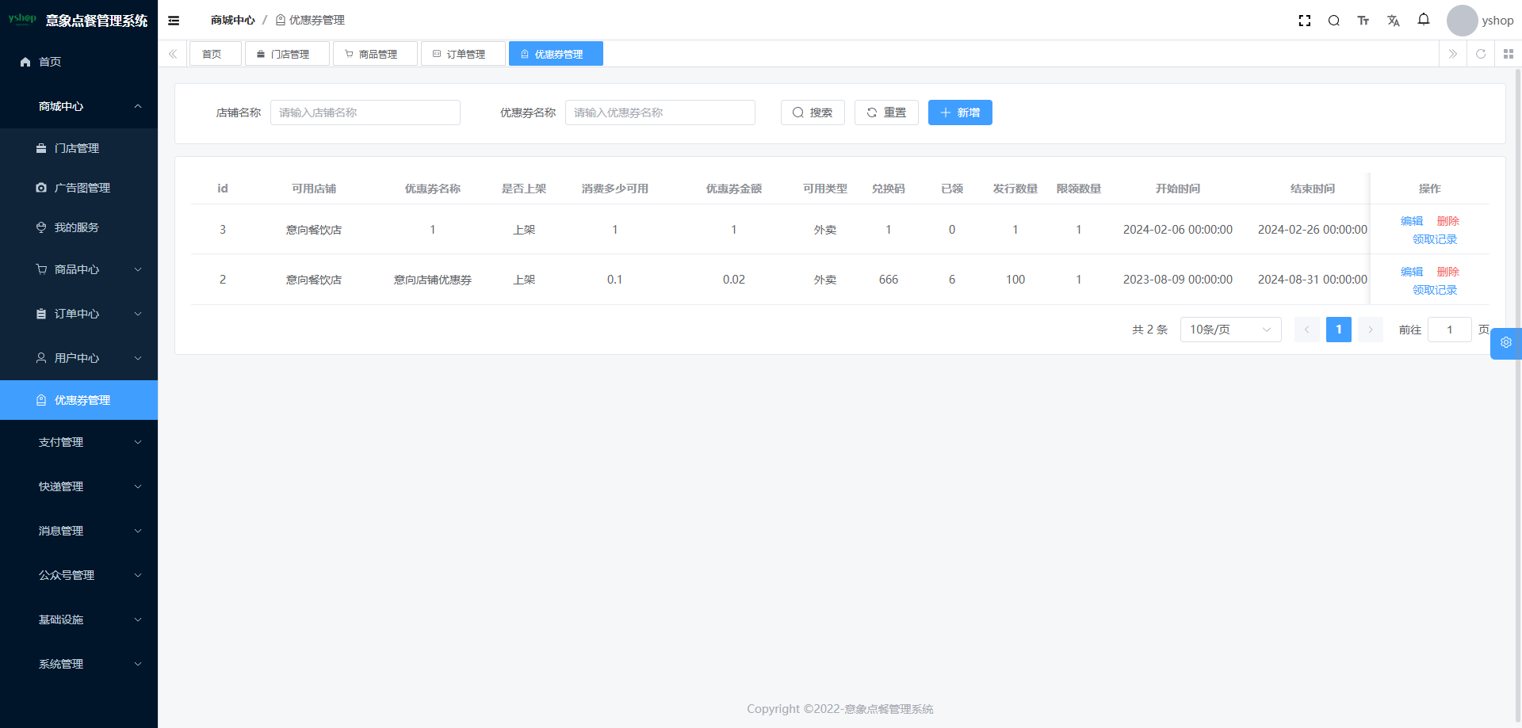Toggle sidebar collapse hamburger icon
The height and width of the screenshot is (728, 1522).
pyautogui.click(x=174, y=21)
